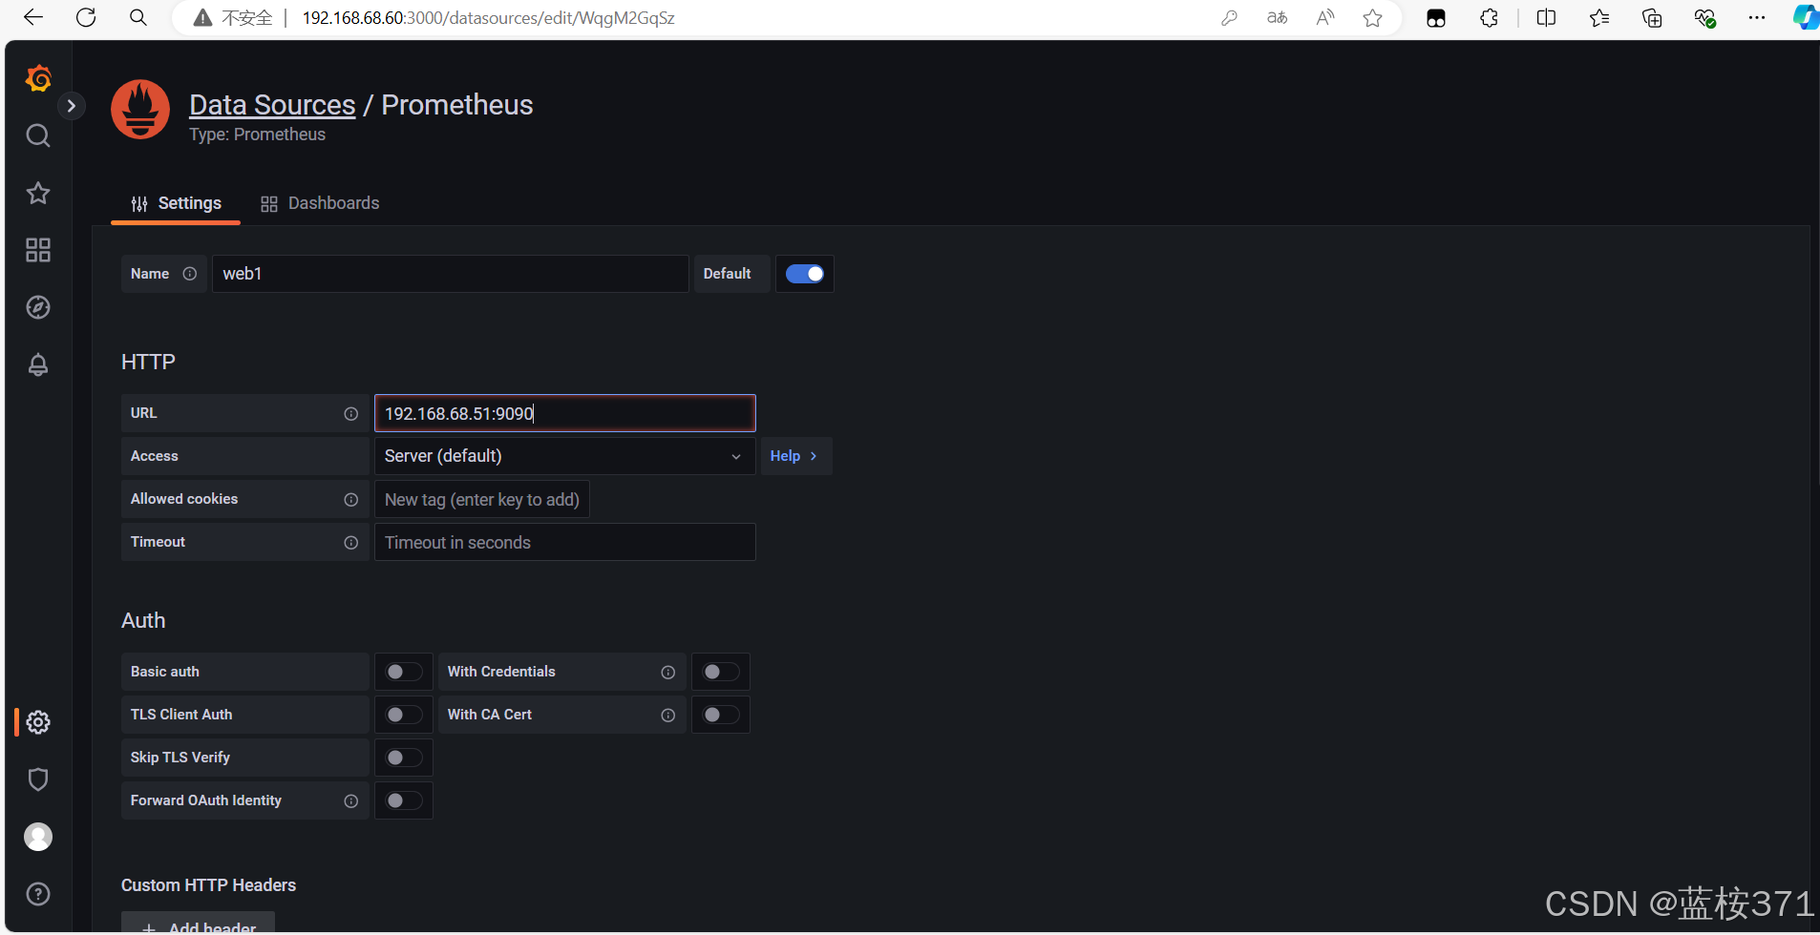Click the password key icon in address bar
This screenshot has height=935, width=1820.
point(1229,18)
